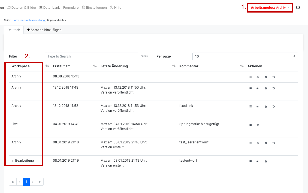Open the Per page dropdown showing 10

click(x=245, y=56)
